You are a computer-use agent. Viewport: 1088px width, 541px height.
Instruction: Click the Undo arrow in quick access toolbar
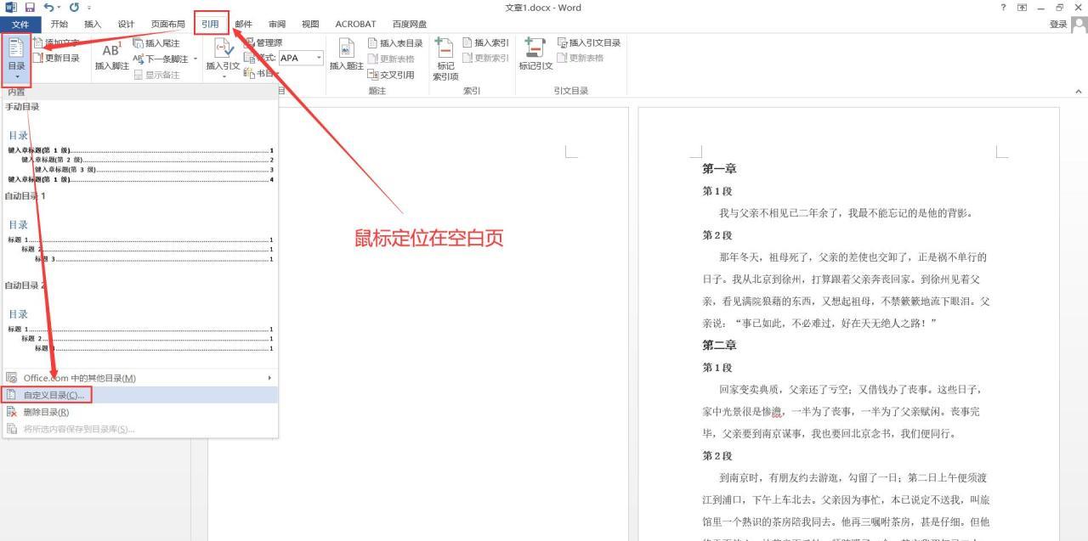48,8
